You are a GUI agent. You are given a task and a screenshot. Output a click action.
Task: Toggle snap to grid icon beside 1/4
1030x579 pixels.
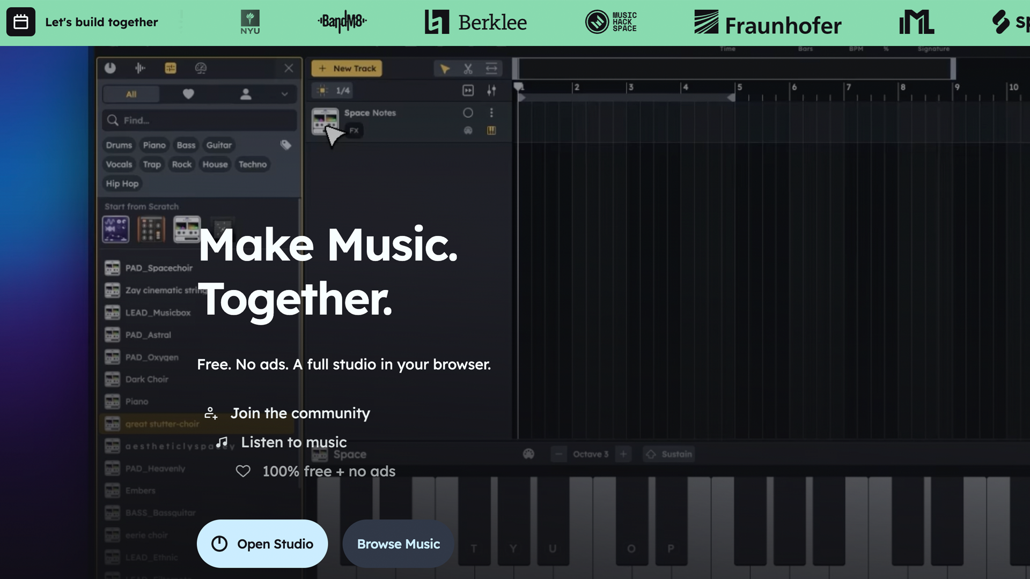point(322,91)
